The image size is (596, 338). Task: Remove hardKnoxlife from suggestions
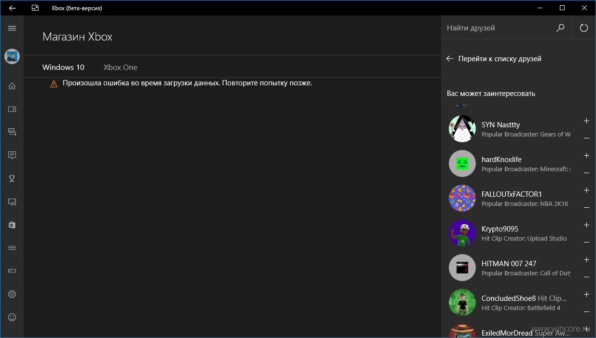(x=586, y=173)
